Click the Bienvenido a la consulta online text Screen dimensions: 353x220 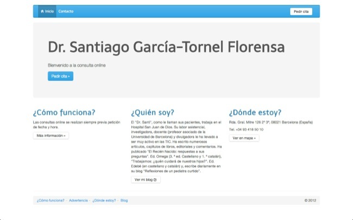[x=77, y=66]
